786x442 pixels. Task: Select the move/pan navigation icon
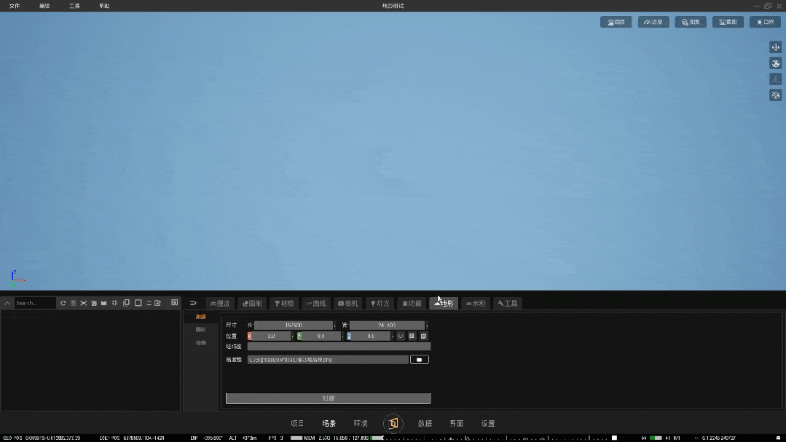[776, 47]
